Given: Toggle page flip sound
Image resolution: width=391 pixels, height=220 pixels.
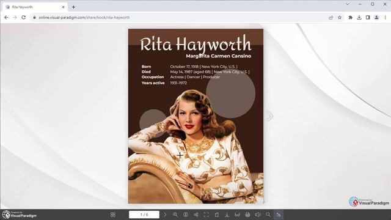Looking at the screenshot, I should tap(258, 215).
